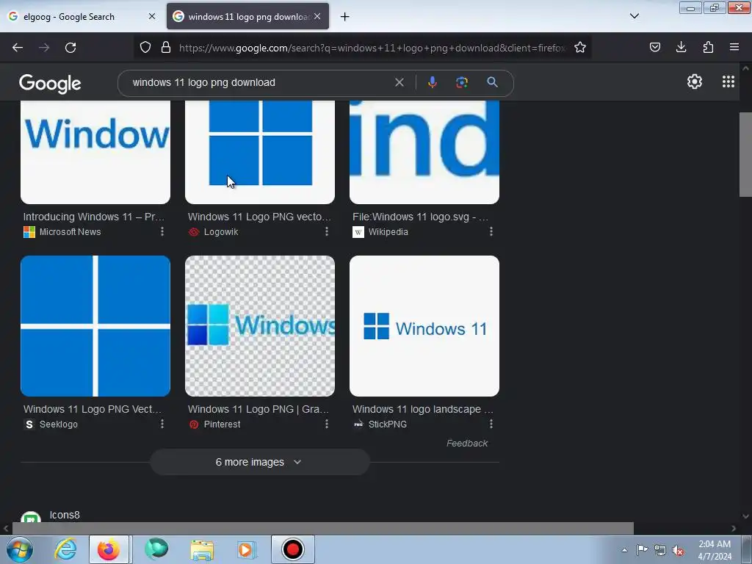Click the Google logo
Screen dimensions: 752x564
point(51,84)
